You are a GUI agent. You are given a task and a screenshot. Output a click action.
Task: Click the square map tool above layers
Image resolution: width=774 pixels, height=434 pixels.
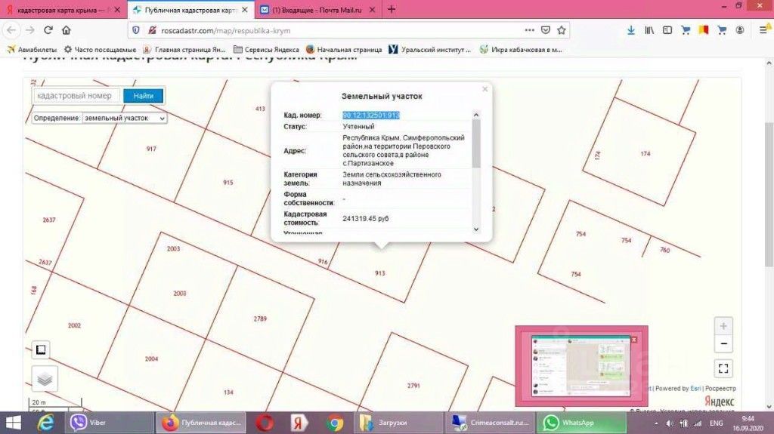coord(42,350)
